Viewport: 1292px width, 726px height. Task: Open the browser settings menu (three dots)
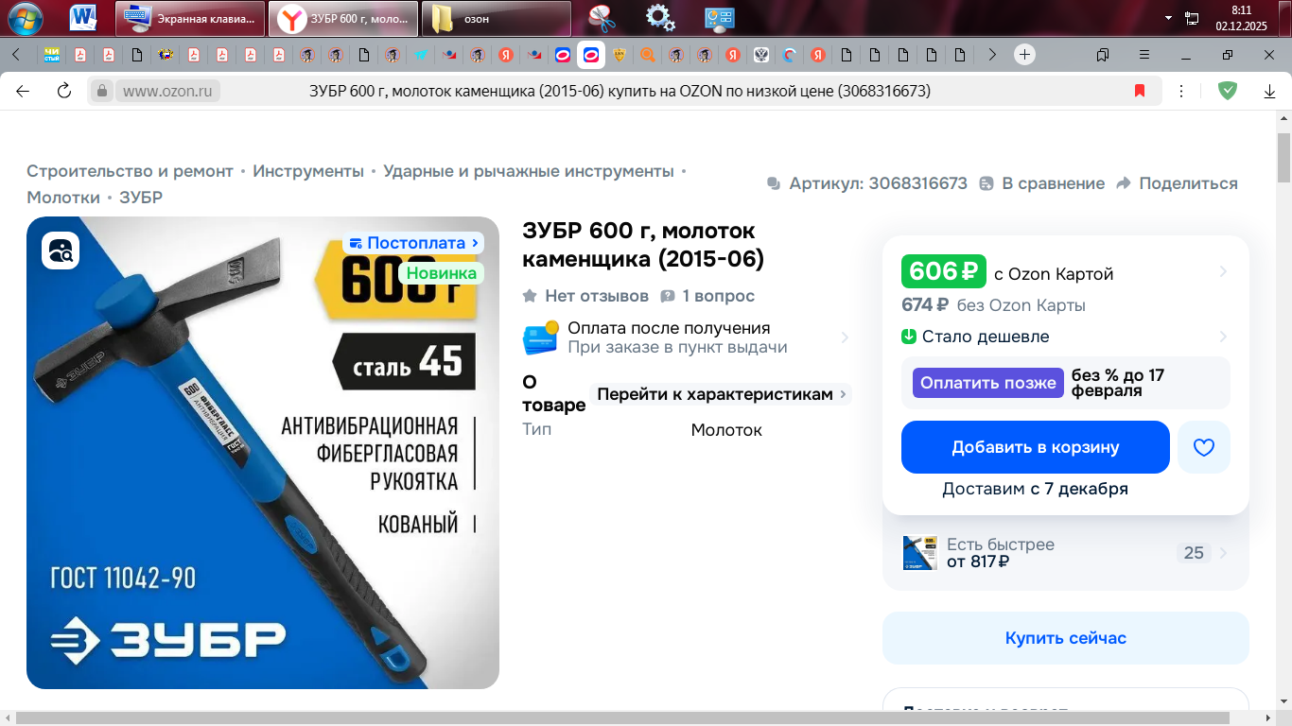pos(1180,91)
